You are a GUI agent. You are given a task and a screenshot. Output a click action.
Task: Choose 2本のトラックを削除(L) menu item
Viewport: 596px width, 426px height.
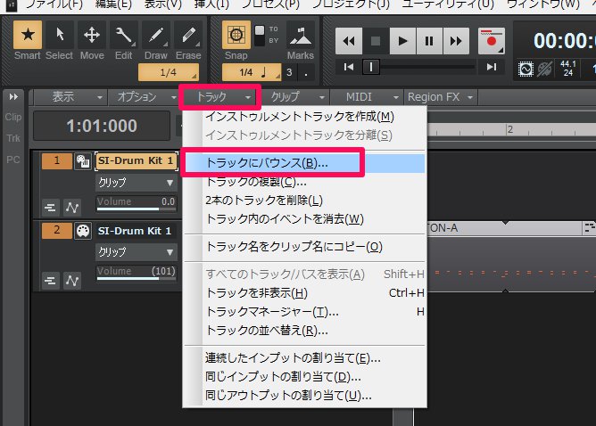[305, 201]
